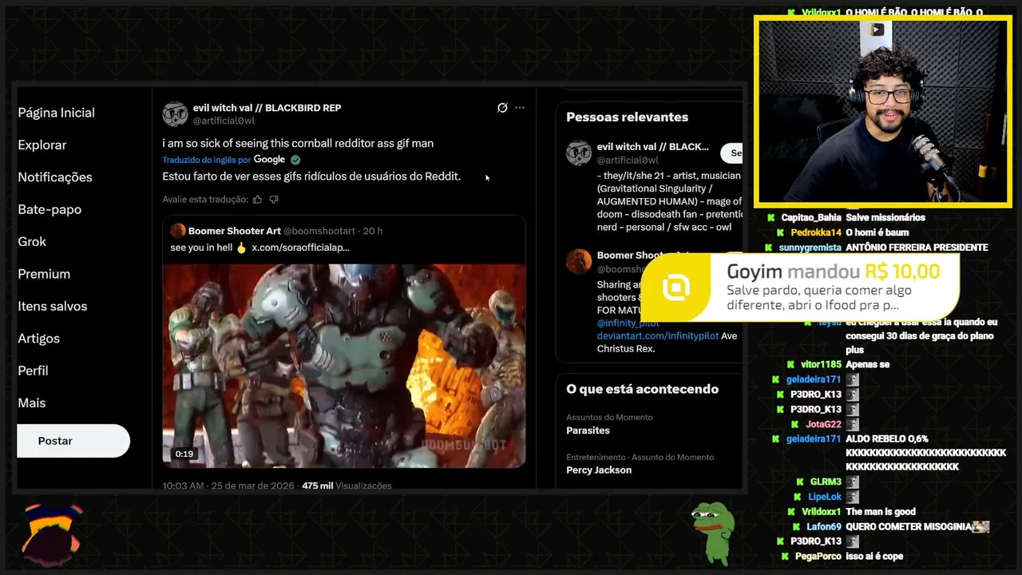Click JotaG22 username in chat
1022x575 pixels.
[x=823, y=424]
